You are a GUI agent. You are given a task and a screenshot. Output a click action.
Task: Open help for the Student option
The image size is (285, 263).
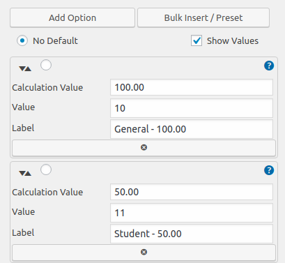pos(269,170)
